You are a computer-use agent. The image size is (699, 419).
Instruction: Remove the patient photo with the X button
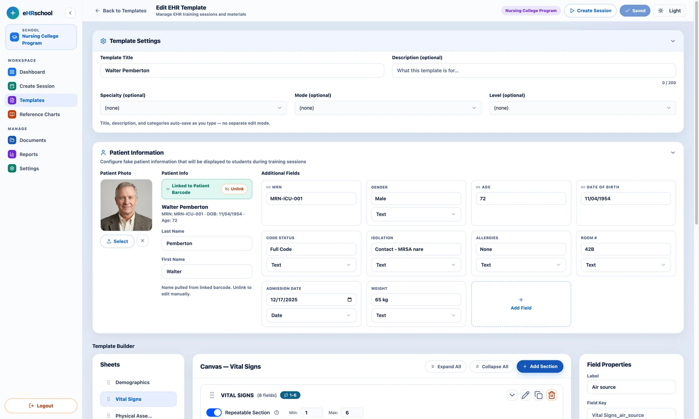[x=143, y=241]
